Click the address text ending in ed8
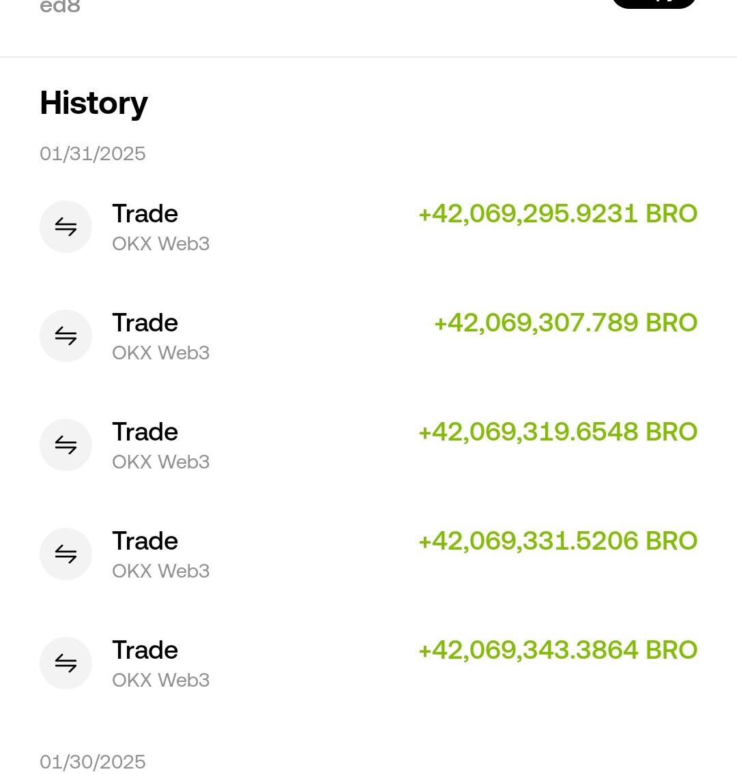The height and width of the screenshot is (774, 737). [60, 6]
